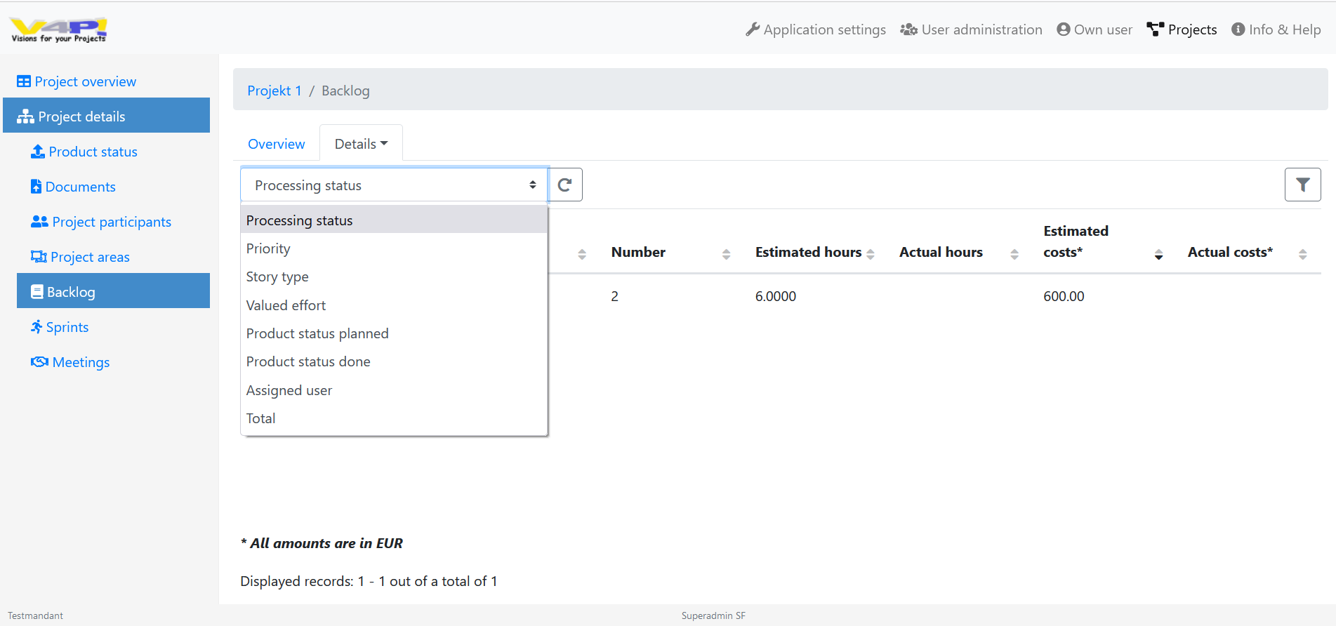Click the Product status upload icon

pyautogui.click(x=38, y=152)
